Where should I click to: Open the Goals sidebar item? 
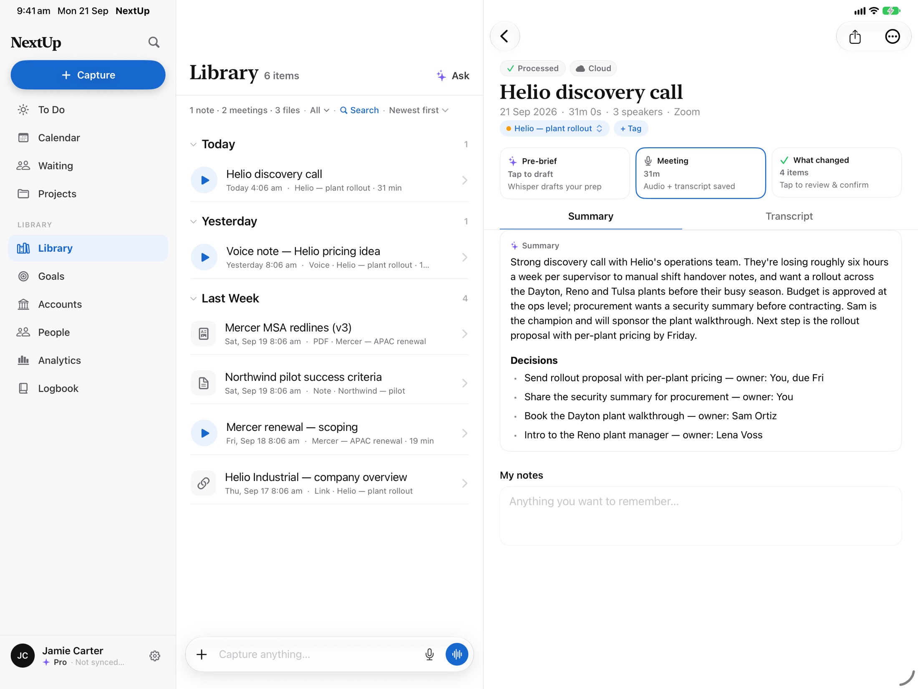pyautogui.click(x=88, y=276)
